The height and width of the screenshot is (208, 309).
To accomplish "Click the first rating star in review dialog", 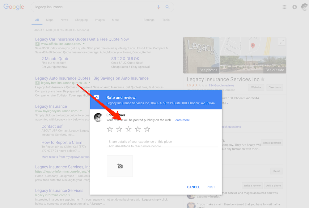I will (x=110, y=129).
